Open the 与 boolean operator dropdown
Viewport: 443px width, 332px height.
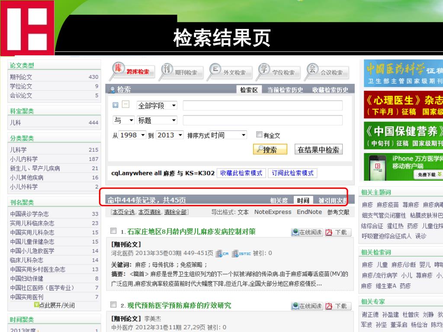123,120
